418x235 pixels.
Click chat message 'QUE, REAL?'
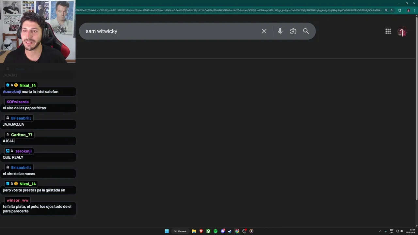(x=13, y=157)
